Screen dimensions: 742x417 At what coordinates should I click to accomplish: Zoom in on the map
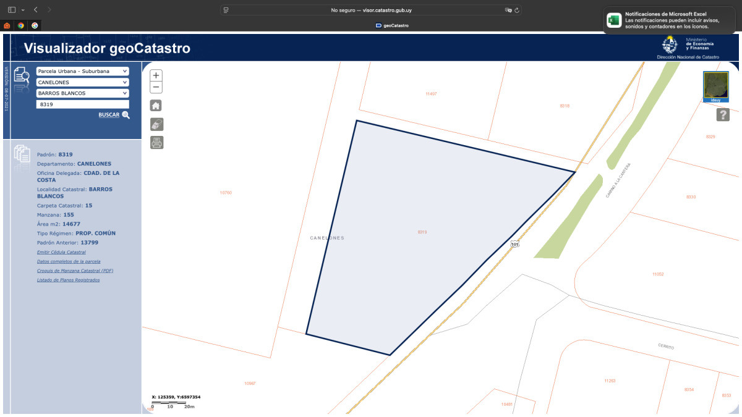click(156, 75)
